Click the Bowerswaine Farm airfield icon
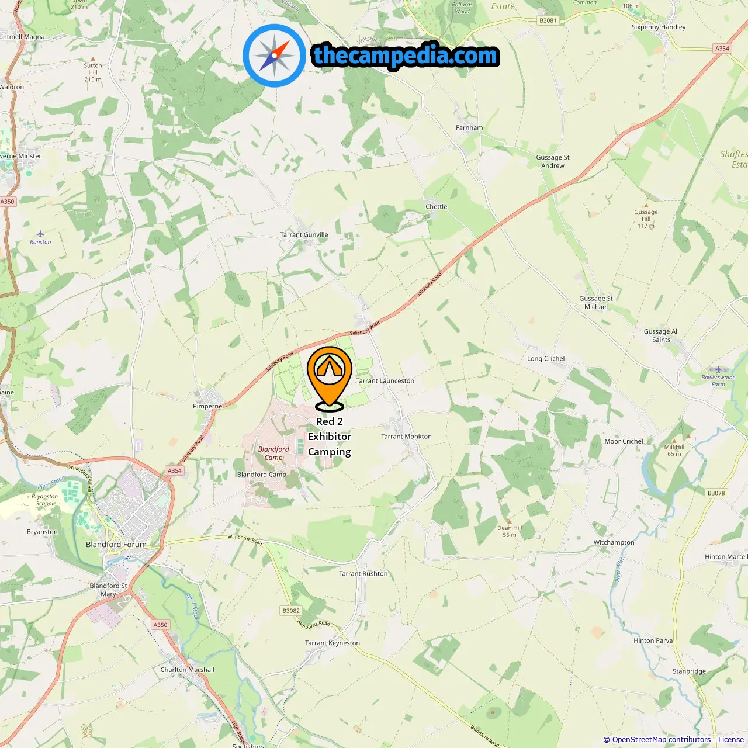Viewport: 748px width, 748px height. pos(718,369)
